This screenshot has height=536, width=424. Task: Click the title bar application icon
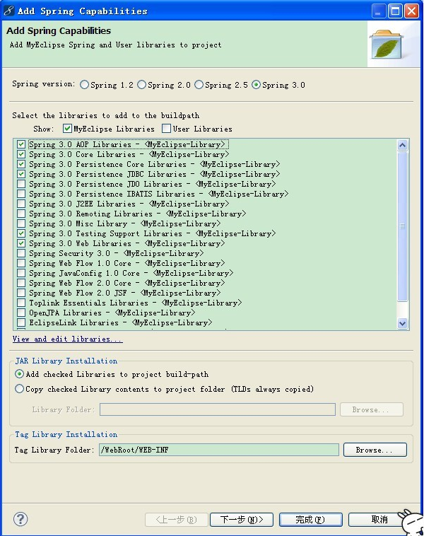click(9, 11)
